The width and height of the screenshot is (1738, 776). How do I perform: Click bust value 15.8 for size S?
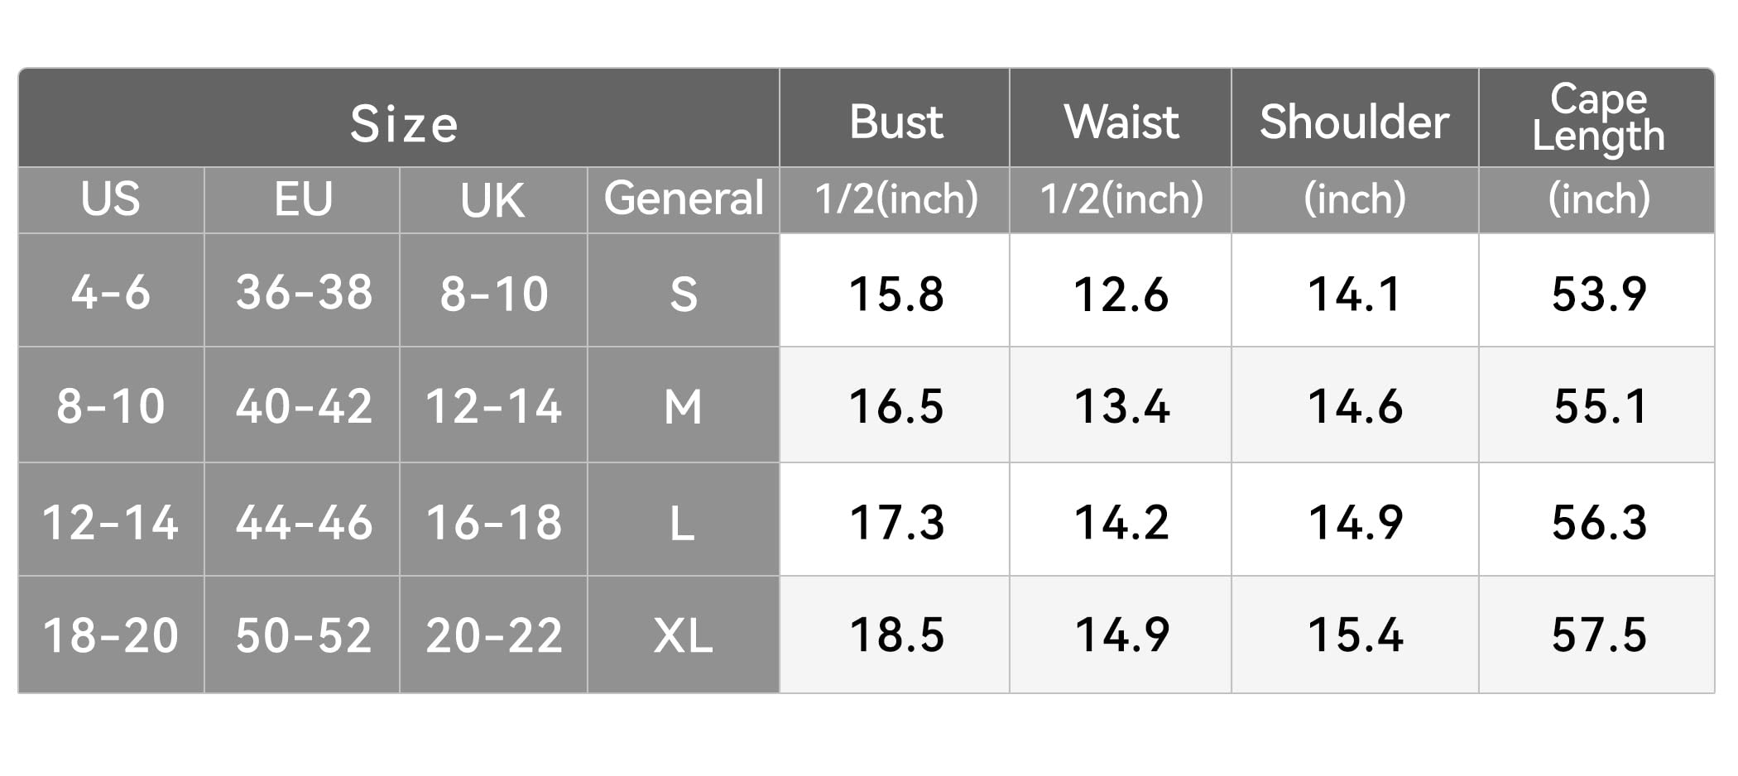point(895,294)
